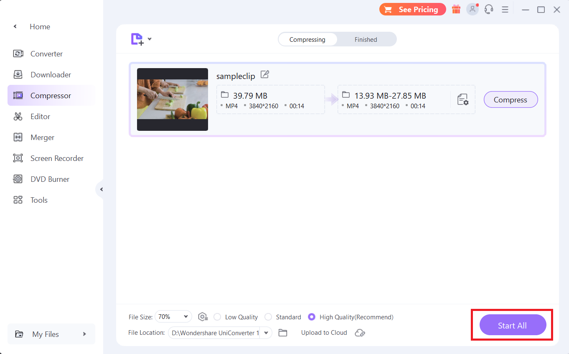Viewport: 569px width, 354px height.
Task: Switch to the Finished tab
Action: (366, 39)
